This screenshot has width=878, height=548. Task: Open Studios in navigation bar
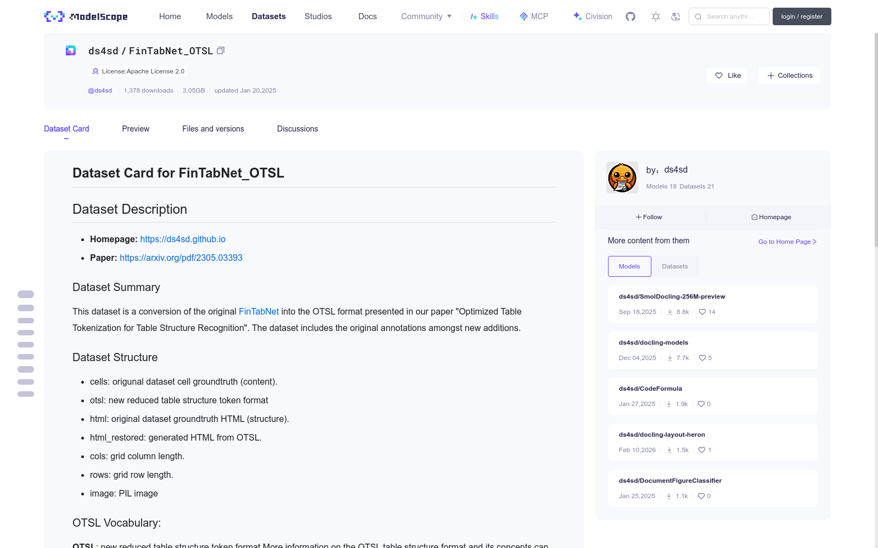pyautogui.click(x=318, y=16)
